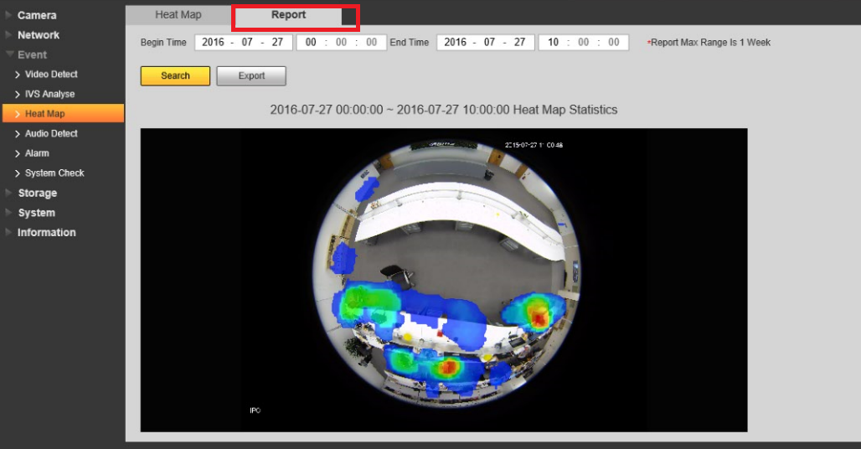The image size is (861, 449).
Task: Click the yellow Search button
Action: (175, 75)
